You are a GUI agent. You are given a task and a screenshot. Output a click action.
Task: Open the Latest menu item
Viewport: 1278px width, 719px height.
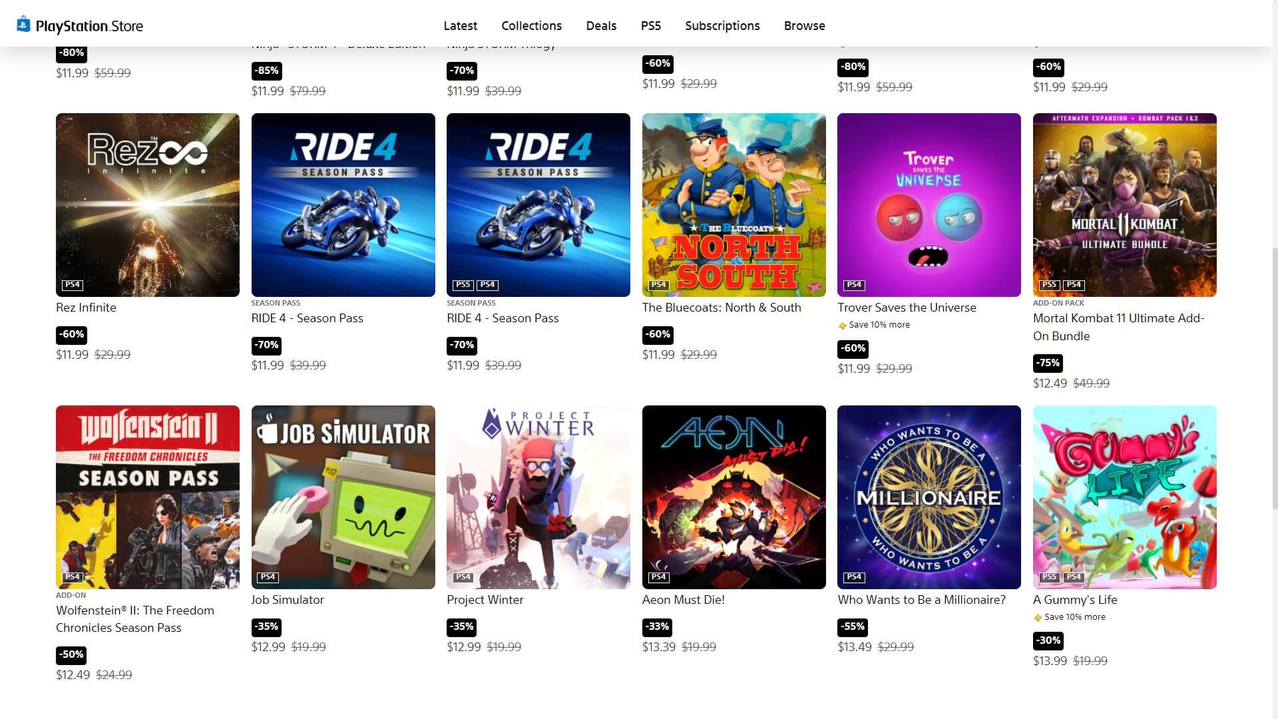(x=460, y=25)
